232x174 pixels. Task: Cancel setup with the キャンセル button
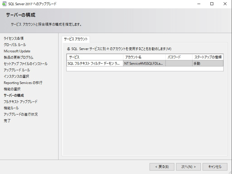(x=215, y=167)
